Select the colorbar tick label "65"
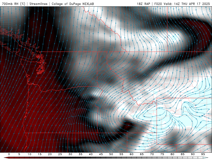212x159 pixels. [x=142, y=154]
